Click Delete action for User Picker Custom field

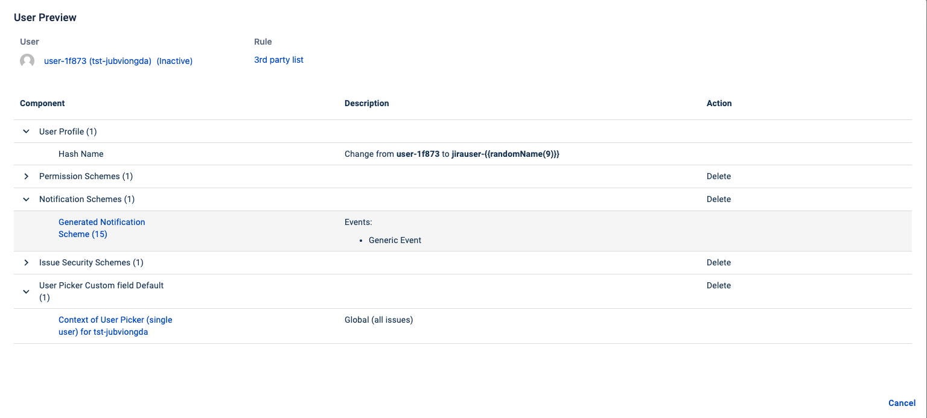(x=718, y=285)
